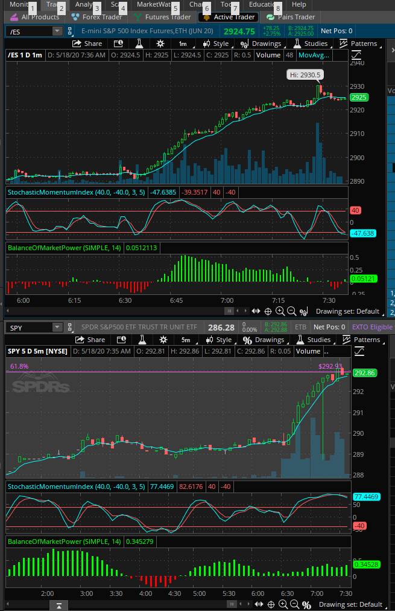Switch to the Pairs Trader tab
Screen dimensions: 395x611
pyautogui.click(x=291, y=17)
